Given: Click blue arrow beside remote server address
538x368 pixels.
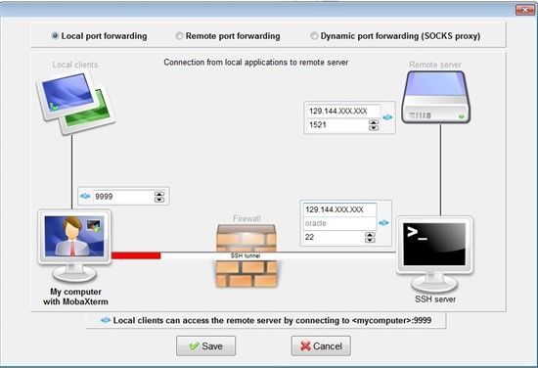Looking at the screenshot, I should pos(387,117).
